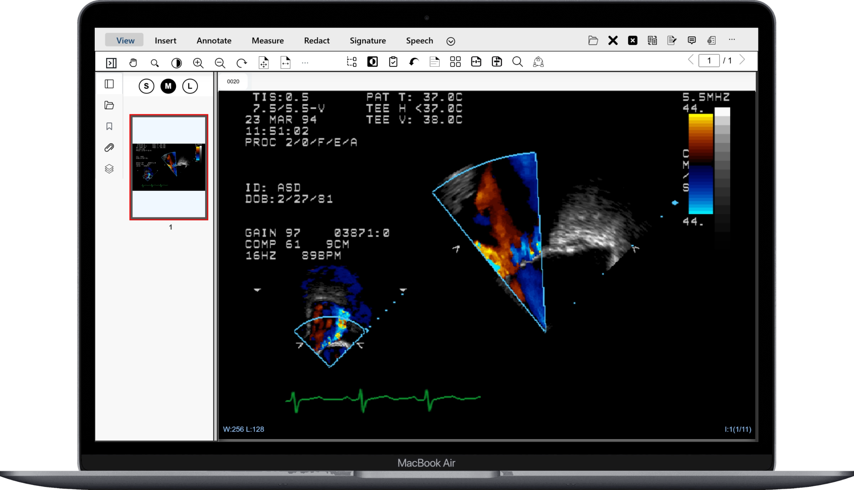Switch to the Measure tab

[x=268, y=40]
